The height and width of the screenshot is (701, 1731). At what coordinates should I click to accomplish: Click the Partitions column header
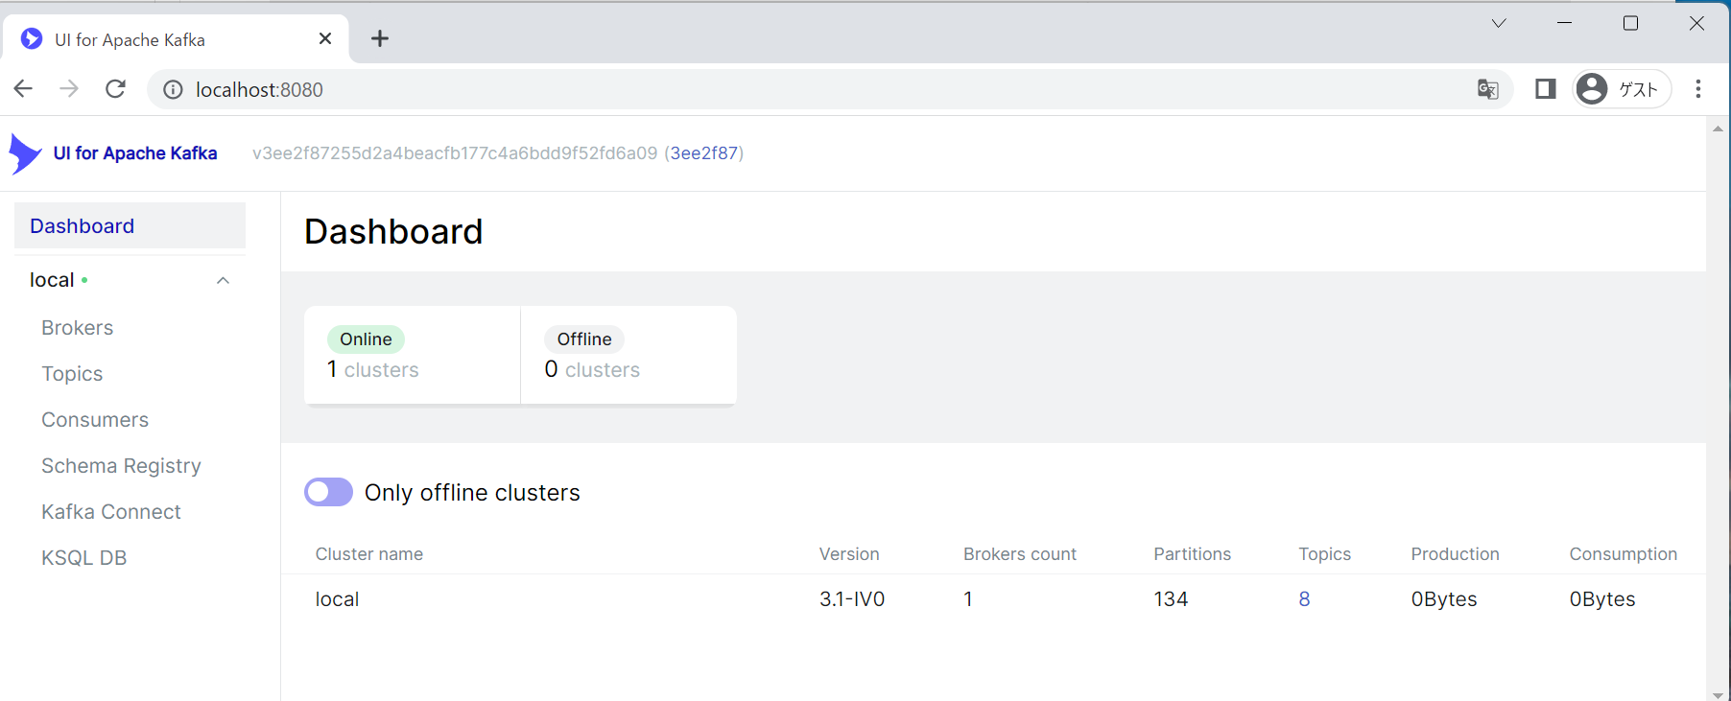[x=1192, y=554]
